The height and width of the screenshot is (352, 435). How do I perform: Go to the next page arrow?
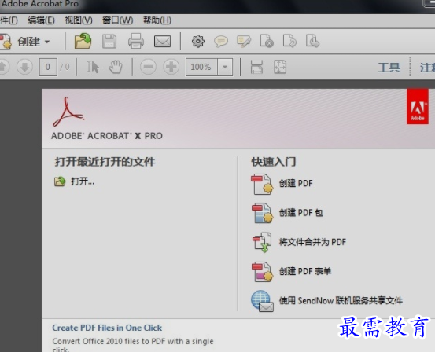click(x=24, y=67)
